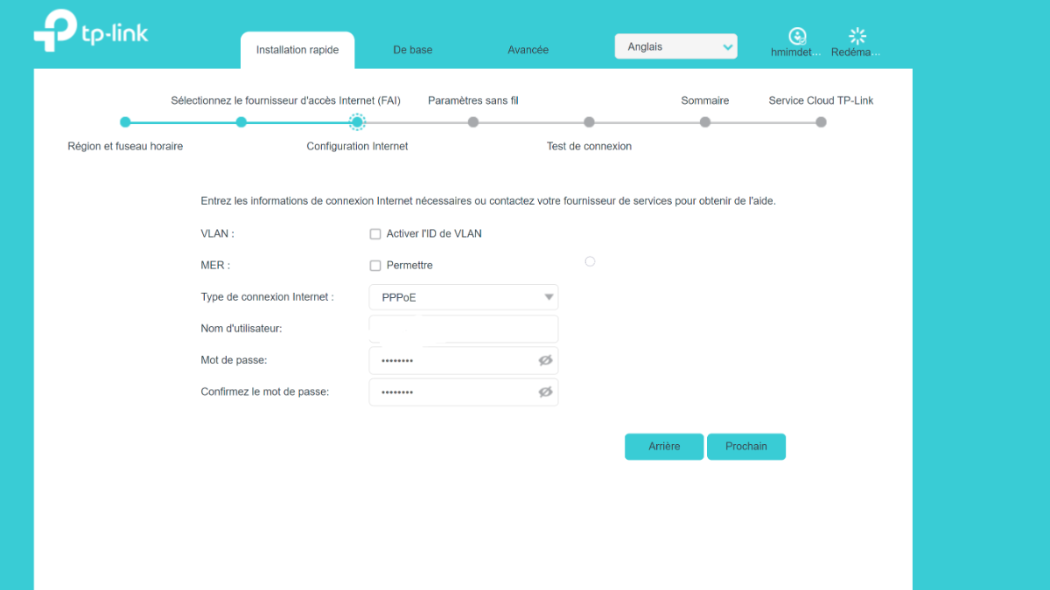Click the Nom d'utilisateur input field
The width and height of the screenshot is (1050, 590).
(x=463, y=329)
